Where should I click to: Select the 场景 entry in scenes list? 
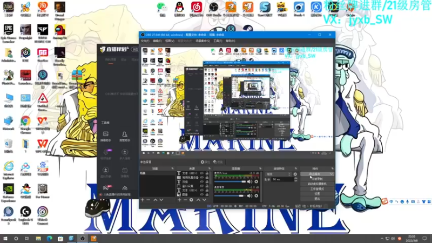coord(157,173)
